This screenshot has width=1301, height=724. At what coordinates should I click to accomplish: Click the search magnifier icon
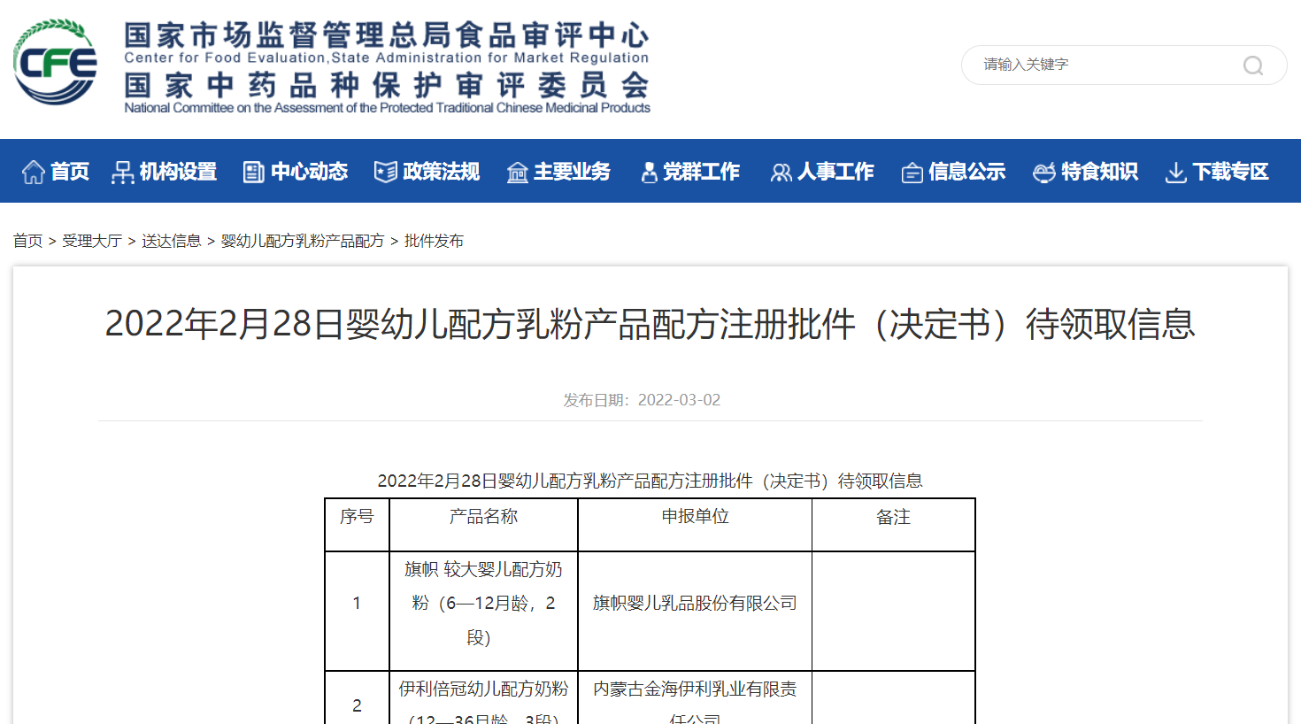pos(1253,65)
